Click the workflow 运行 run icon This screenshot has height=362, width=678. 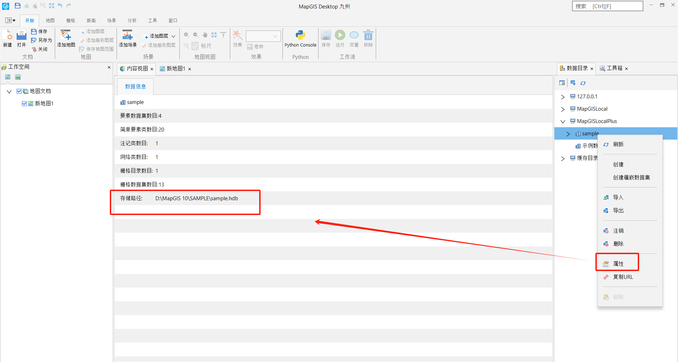(340, 38)
